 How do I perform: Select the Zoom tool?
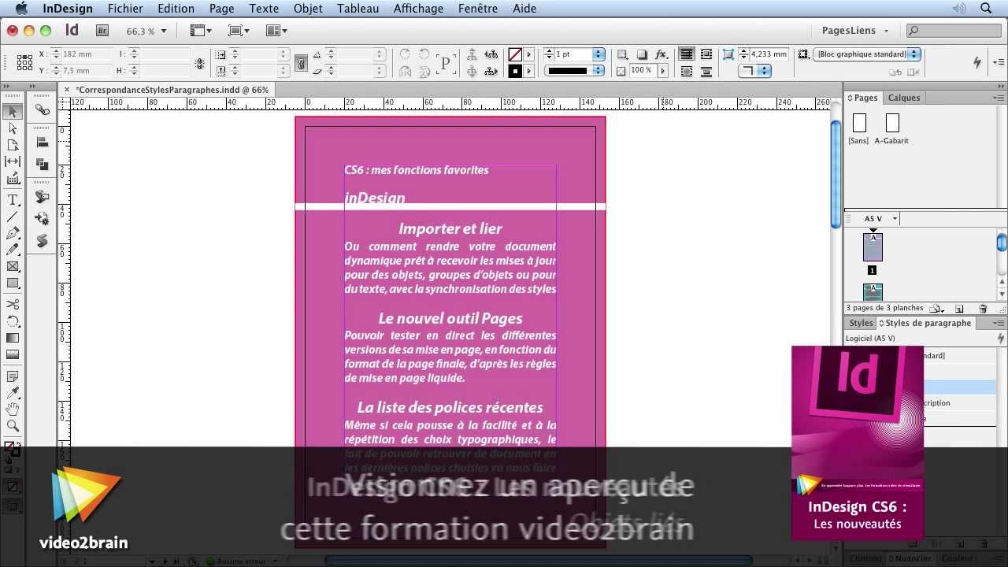tap(13, 426)
